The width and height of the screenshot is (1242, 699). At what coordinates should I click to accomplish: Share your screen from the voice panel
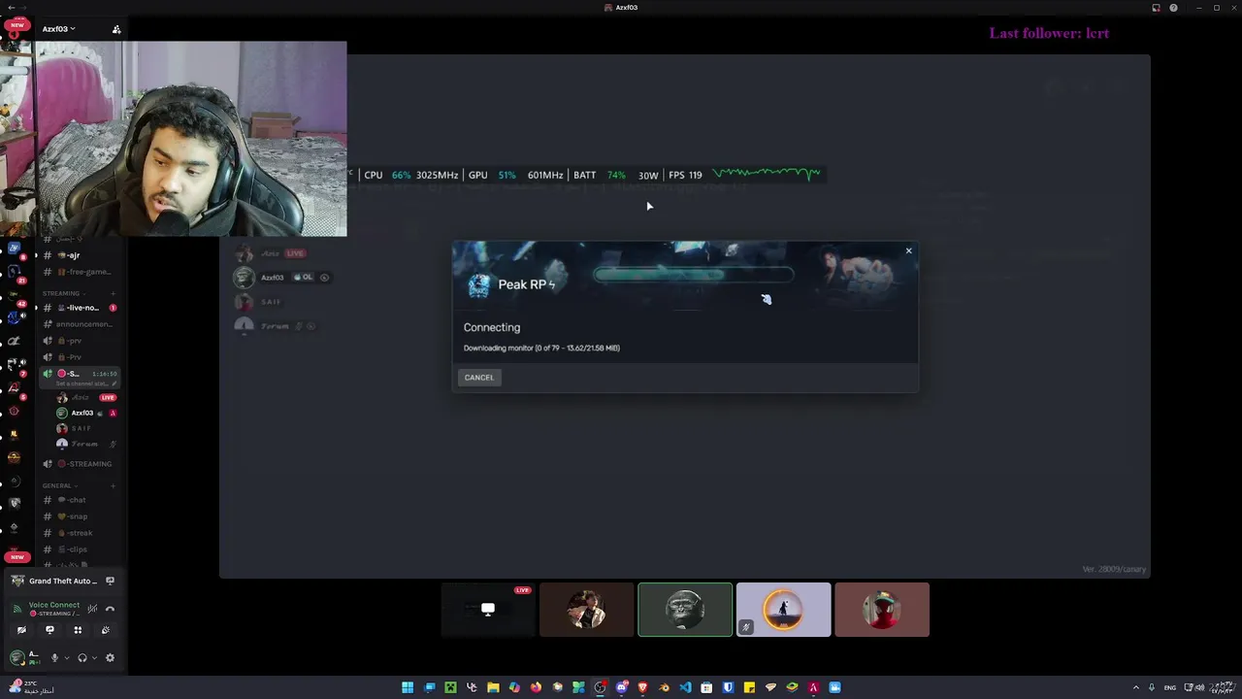[49, 630]
